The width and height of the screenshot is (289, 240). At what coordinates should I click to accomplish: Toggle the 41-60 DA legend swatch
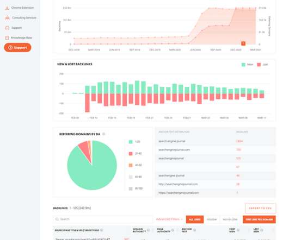tap(131, 165)
